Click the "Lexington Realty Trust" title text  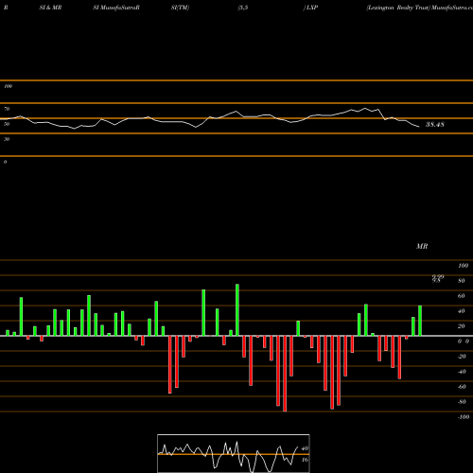398,8
